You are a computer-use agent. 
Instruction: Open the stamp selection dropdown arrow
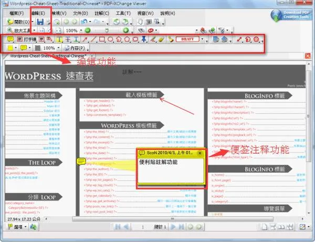(x=202, y=39)
